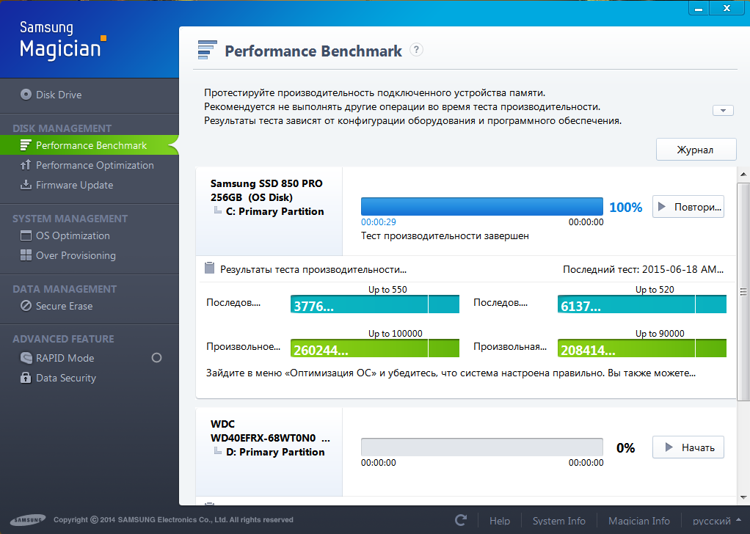Click the Up to 100000 label
This screenshot has height=534, width=750.
pyautogui.click(x=395, y=333)
